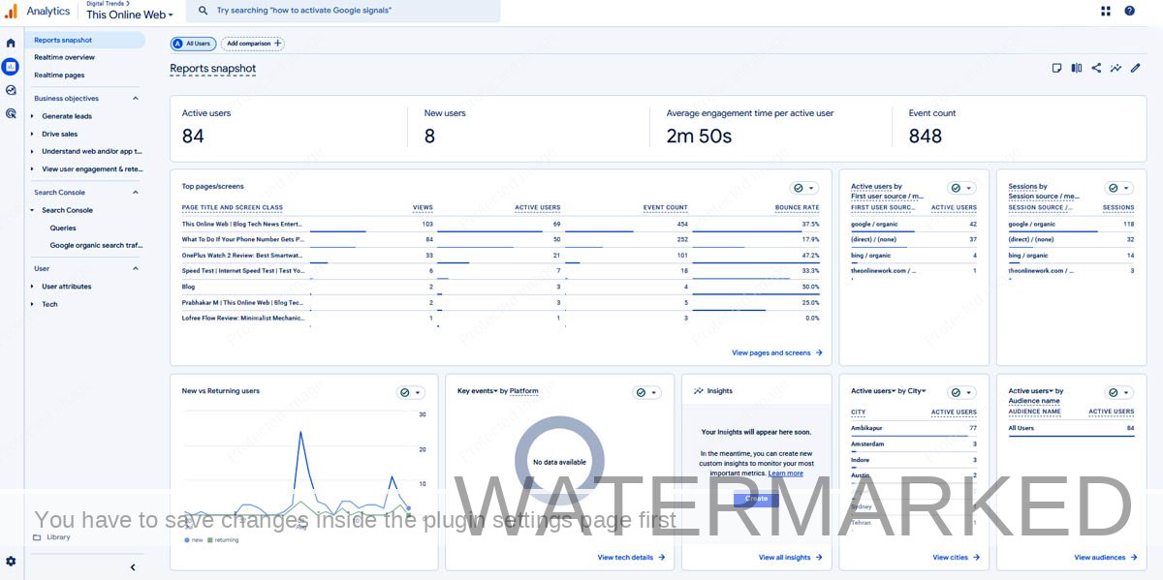Click the Create insight button

tap(756, 499)
